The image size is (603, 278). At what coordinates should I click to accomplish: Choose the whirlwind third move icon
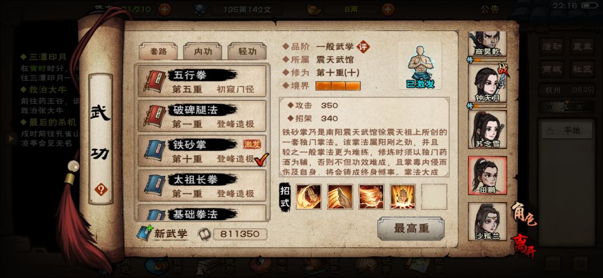tap(371, 196)
